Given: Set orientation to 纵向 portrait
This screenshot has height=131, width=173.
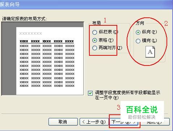Looking at the screenshot, I should pyautogui.click(x=138, y=32).
